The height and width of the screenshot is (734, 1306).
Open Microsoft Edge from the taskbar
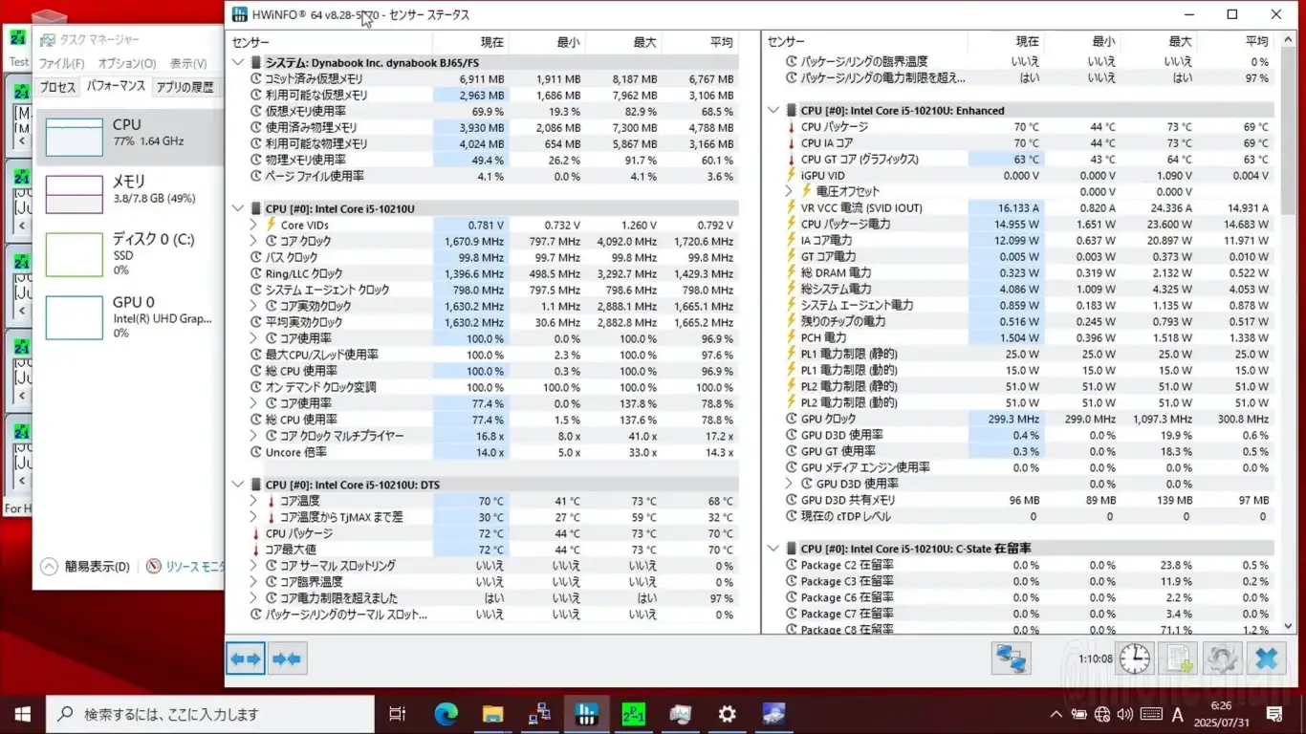click(x=446, y=713)
